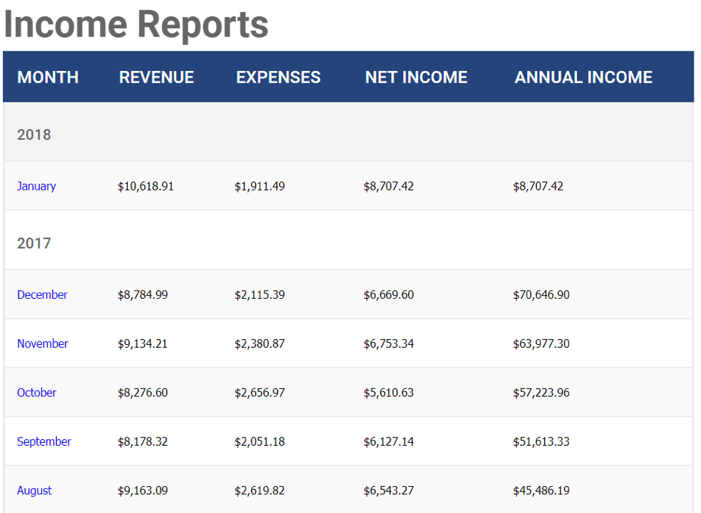The width and height of the screenshot is (701, 513).
Task: Click December annual income $70,646.90
Action: pyautogui.click(x=540, y=294)
